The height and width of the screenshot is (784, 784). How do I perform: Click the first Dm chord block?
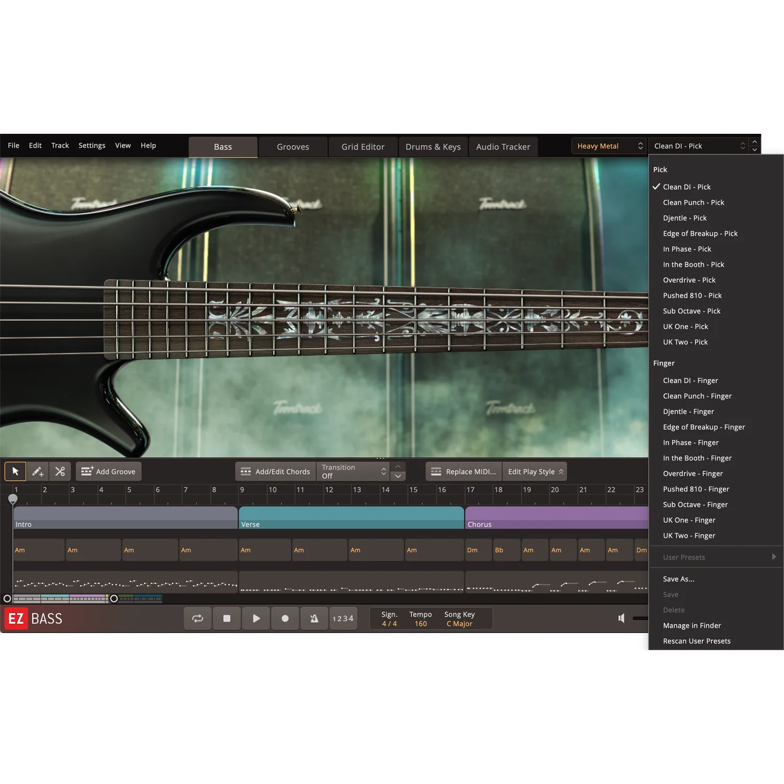[x=478, y=550]
